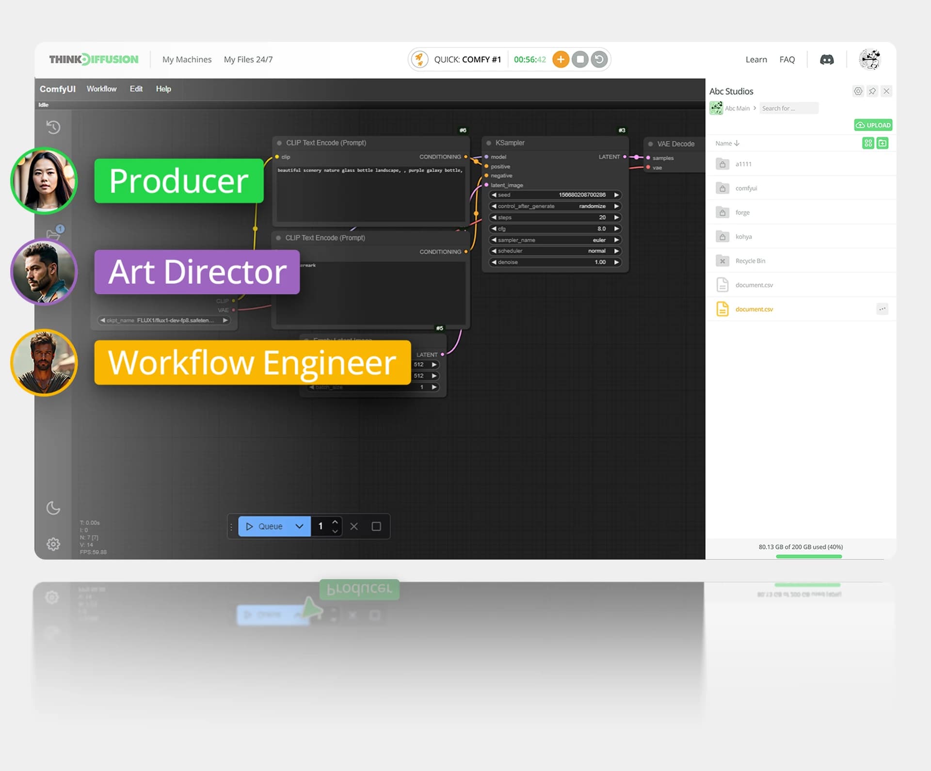
Task: Click the positive prompt text area
Action: 371,194
